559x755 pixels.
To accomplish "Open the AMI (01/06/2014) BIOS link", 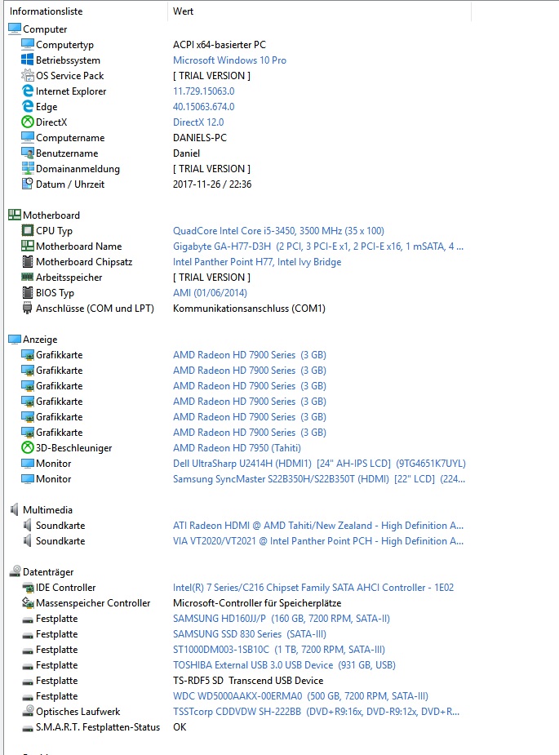I will click(210, 293).
